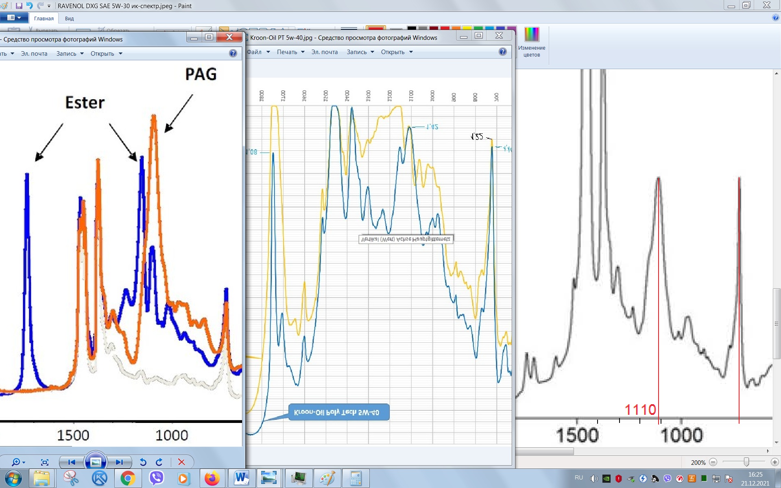
Task: Zoom out Paint with minus button
Action: [x=713, y=462]
